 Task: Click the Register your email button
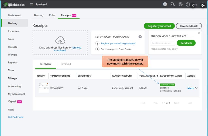point(159,26)
